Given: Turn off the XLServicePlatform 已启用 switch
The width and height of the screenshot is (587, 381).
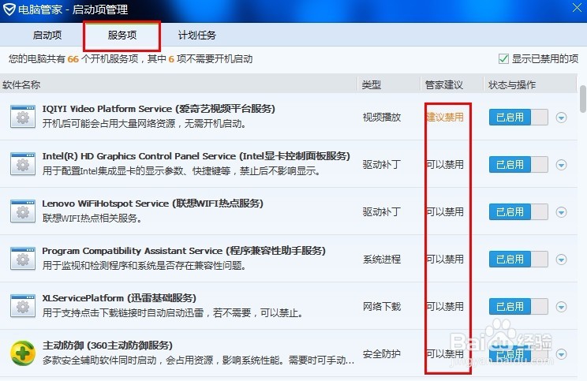Looking at the screenshot, I should click(518, 307).
